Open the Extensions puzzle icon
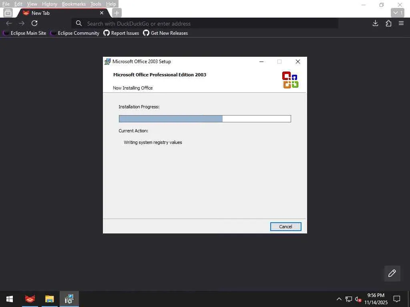Image resolution: width=410 pixels, height=307 pixels. [x=388, y=23]
